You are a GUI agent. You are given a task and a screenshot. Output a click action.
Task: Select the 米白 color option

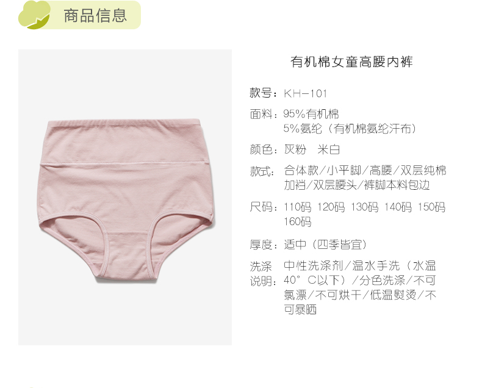pos(329,149)
